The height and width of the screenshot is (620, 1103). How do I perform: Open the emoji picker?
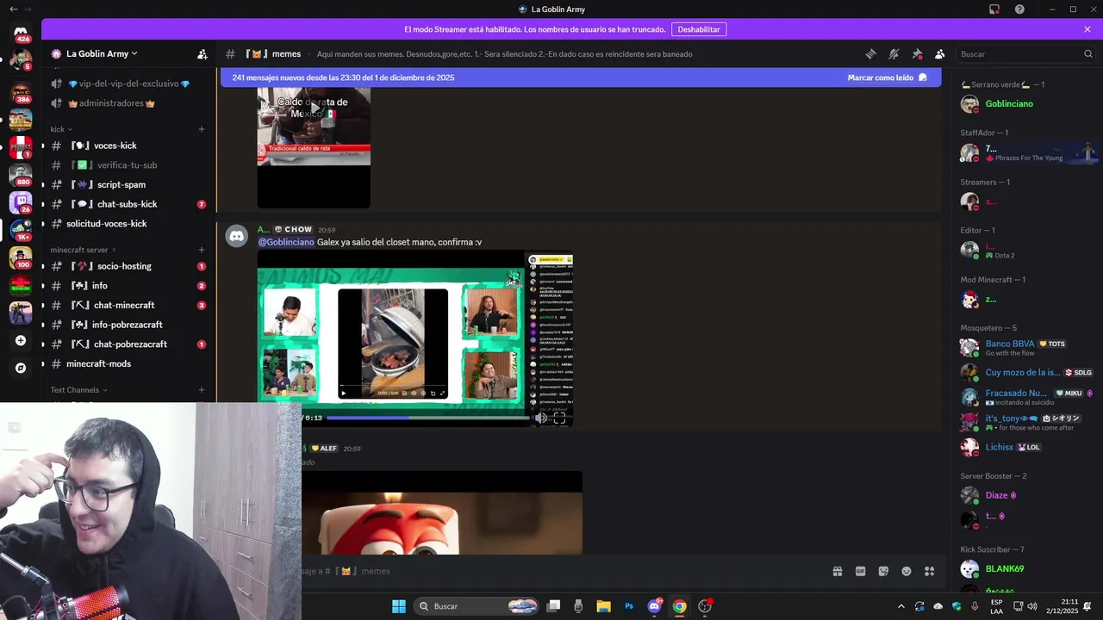pyautogui.click(x=907, y=571)
